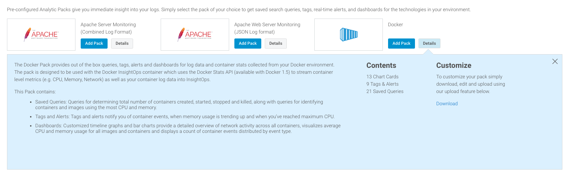The image size is (569, 171).
Task: Click the Customize heading
Action: pyautogui.click(x=454, y=65)
